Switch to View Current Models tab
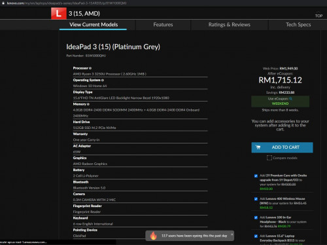Image resolution: width=327 pixels, height=245 pixels. (94, 25)
